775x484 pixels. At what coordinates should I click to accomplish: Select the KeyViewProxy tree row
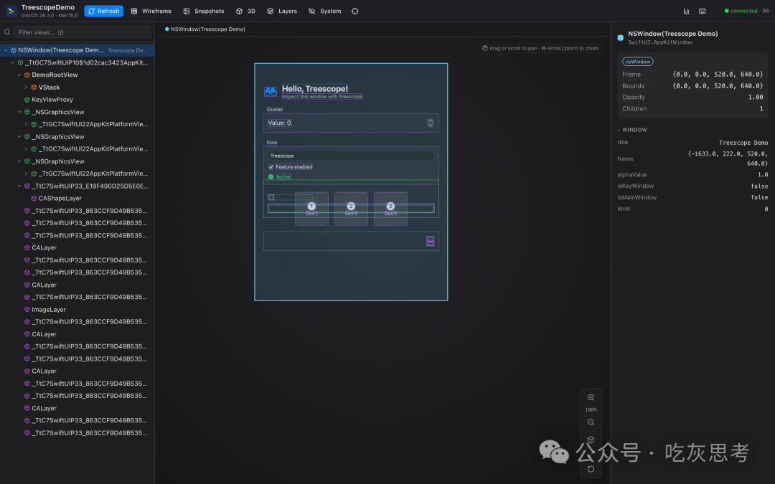tap(77, 100)
